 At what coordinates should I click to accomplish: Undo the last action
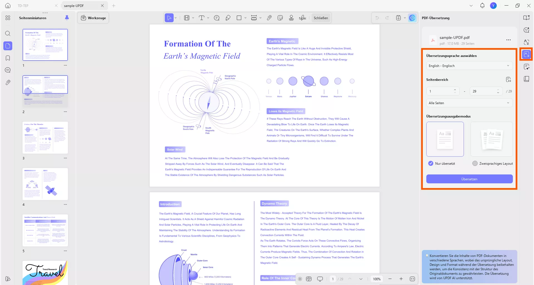click(377, 18)
